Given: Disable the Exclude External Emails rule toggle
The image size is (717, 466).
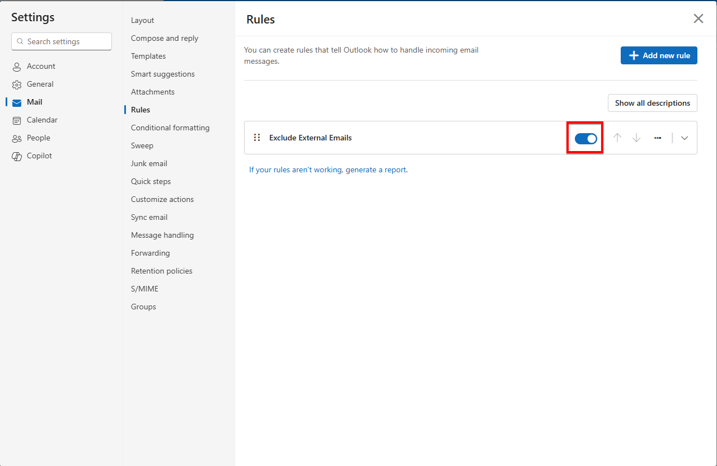Looking at the screenshot, I should click(585, 138).
